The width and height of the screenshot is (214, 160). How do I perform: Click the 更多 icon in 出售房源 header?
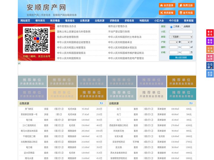click(x=102, y=103)
